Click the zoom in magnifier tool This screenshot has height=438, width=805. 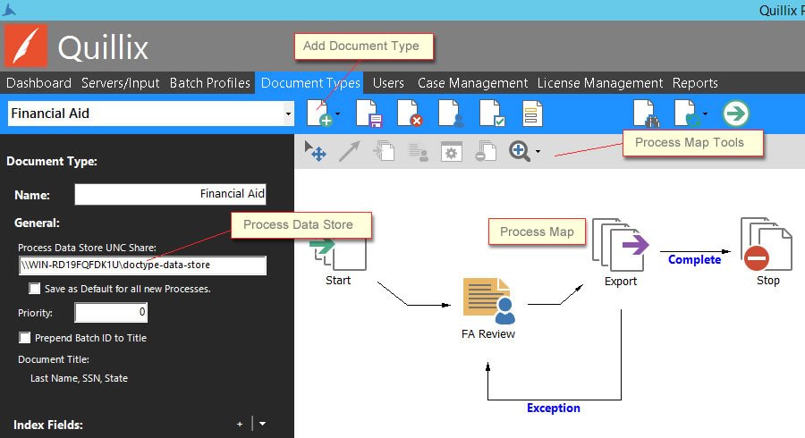(x=520, y=151)
